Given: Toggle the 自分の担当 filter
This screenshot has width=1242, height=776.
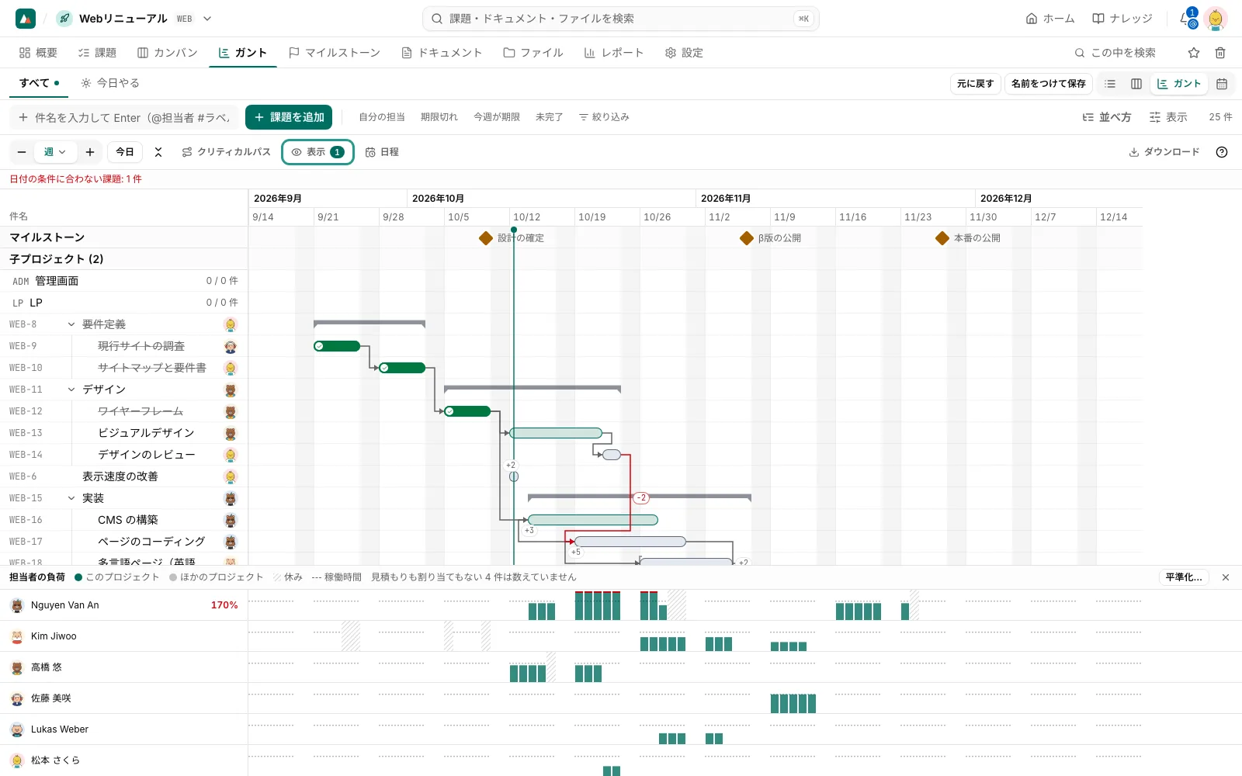Looking at the screenshot, I should [x=382, y=117].
